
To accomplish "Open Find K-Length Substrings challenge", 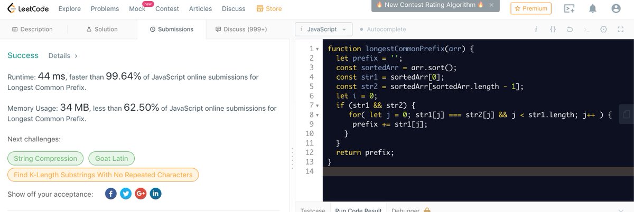I will [x=103, y=175].
